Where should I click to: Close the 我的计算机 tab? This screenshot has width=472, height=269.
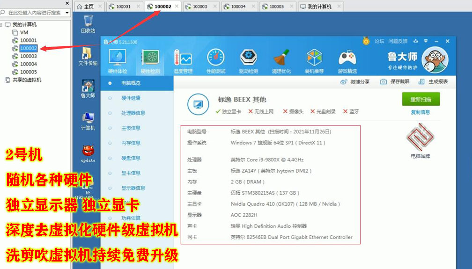point(339,7)
